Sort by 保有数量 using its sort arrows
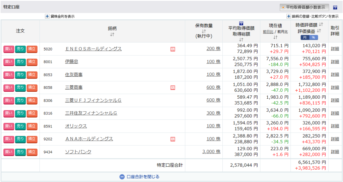 click(204, 31)
